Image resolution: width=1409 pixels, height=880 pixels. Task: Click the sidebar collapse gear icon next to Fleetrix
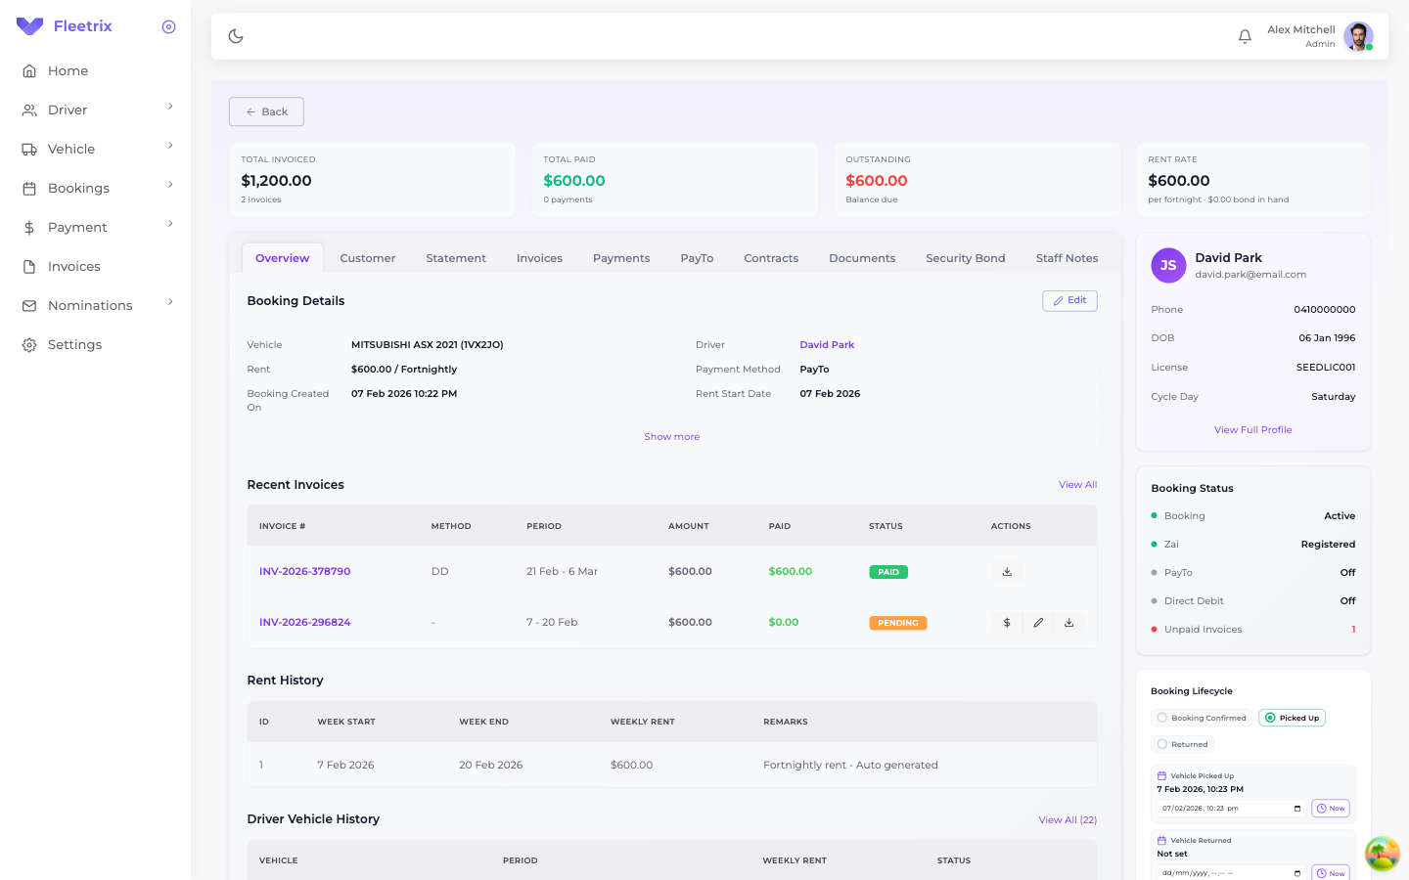point(168,26)
